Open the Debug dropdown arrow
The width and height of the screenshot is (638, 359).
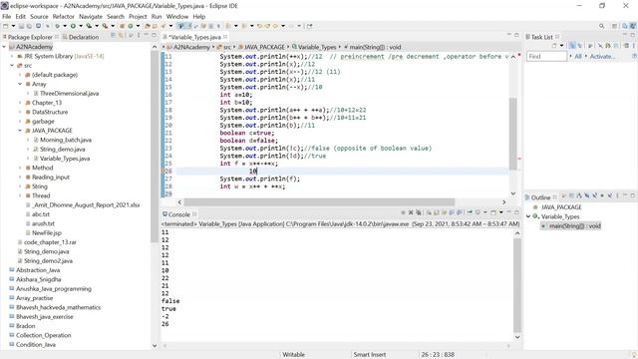click(65, 26)
